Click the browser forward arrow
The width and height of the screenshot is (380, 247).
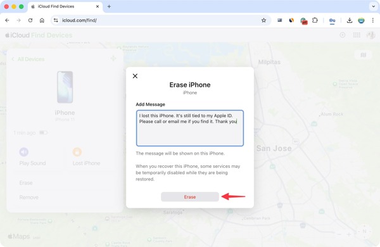(x=18, y=20)
